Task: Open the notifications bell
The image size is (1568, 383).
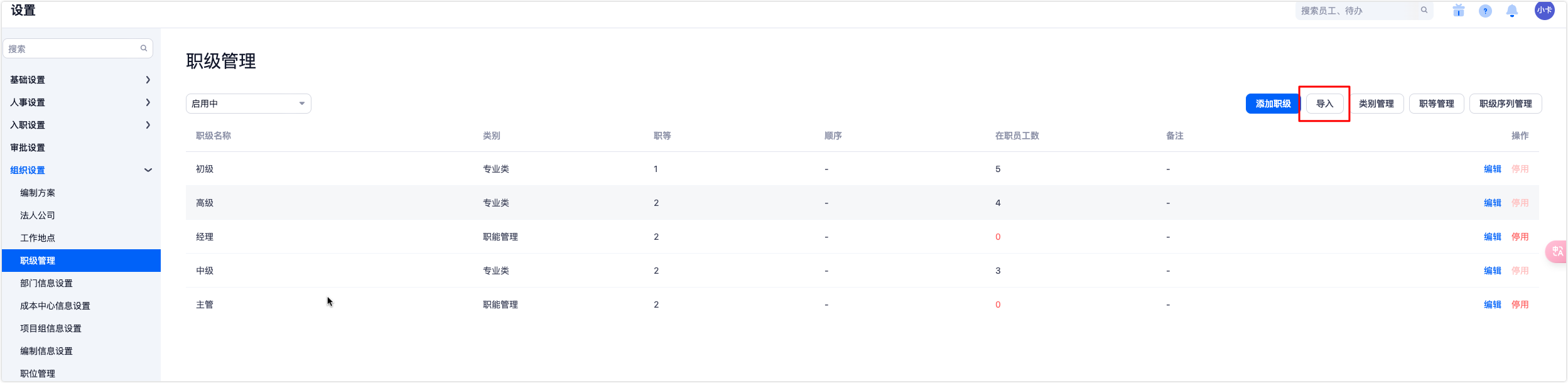Action: (1512, 11)
